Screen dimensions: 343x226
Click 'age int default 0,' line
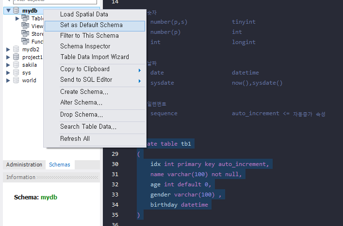pyautogui.click(x=180, y=184)
